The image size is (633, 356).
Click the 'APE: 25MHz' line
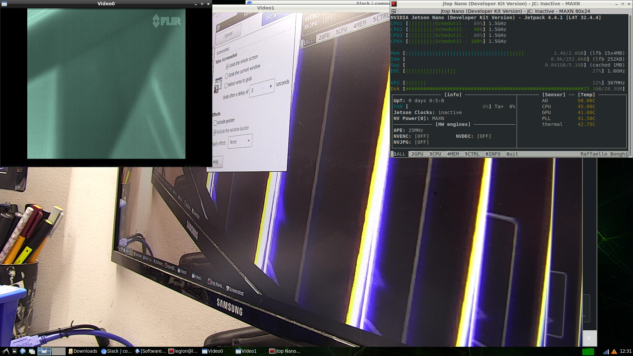coord(408,131)
